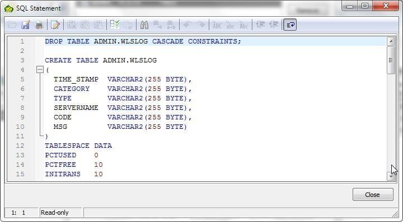Convert selection to lowercase abc

pos(230,25)
